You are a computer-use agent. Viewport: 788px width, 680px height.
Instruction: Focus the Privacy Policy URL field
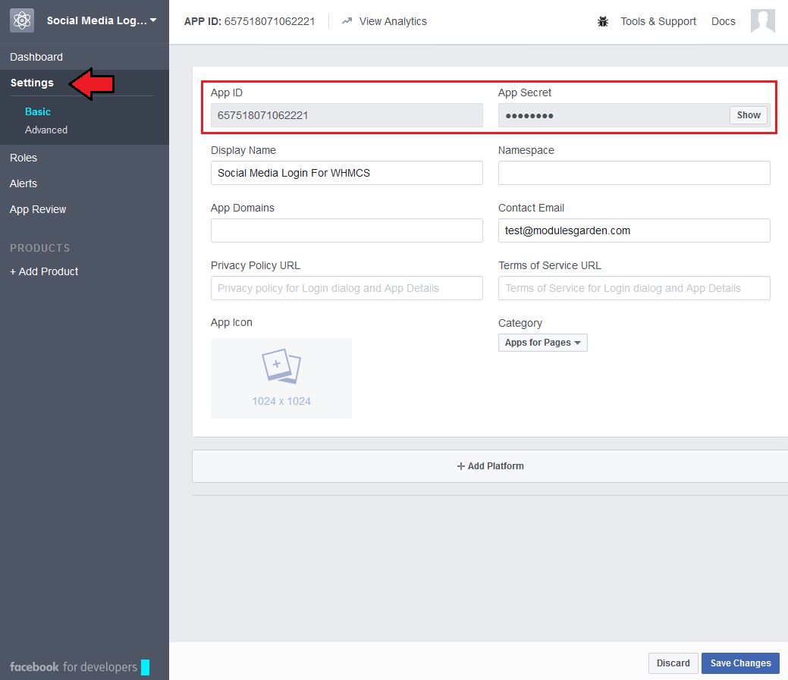(x=347, y=288)
